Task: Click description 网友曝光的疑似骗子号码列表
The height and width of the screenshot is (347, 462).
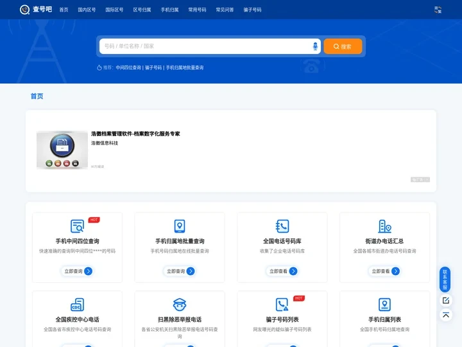Action: (x=282, y=330)
